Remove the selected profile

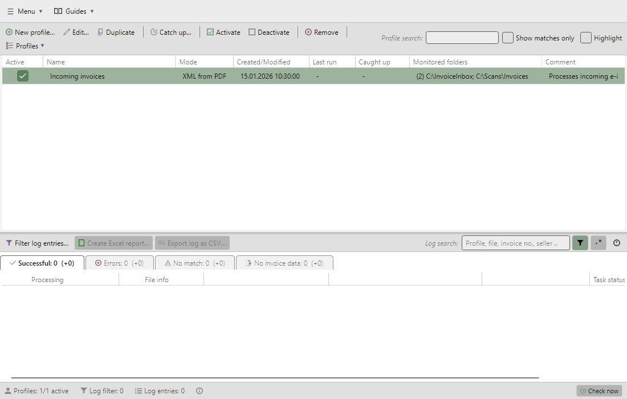click(321, 32)
